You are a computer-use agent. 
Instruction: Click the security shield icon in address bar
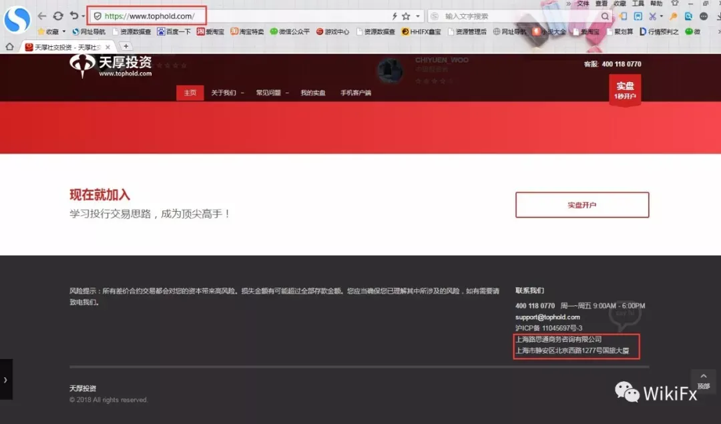point(97,16)
